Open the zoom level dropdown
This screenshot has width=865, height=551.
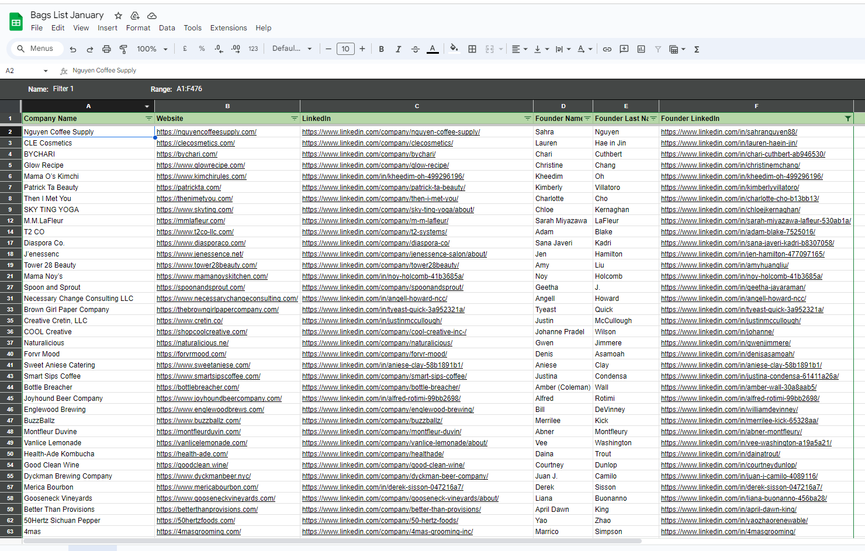[152, 49]
